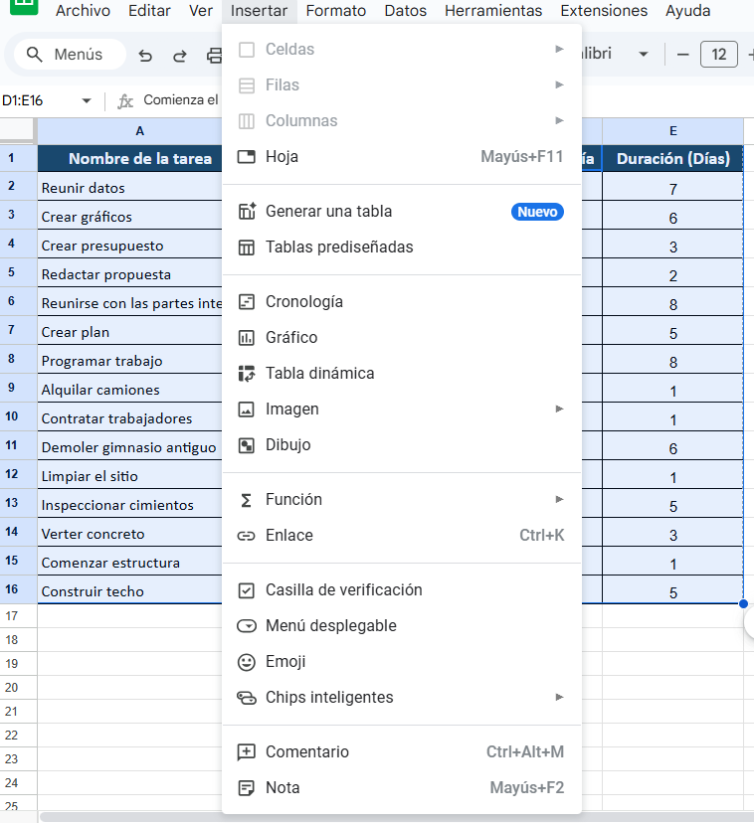Screen dimensions: 754x823
Task: Decrease font size with the minus stepper
Action: click(683, 55)
